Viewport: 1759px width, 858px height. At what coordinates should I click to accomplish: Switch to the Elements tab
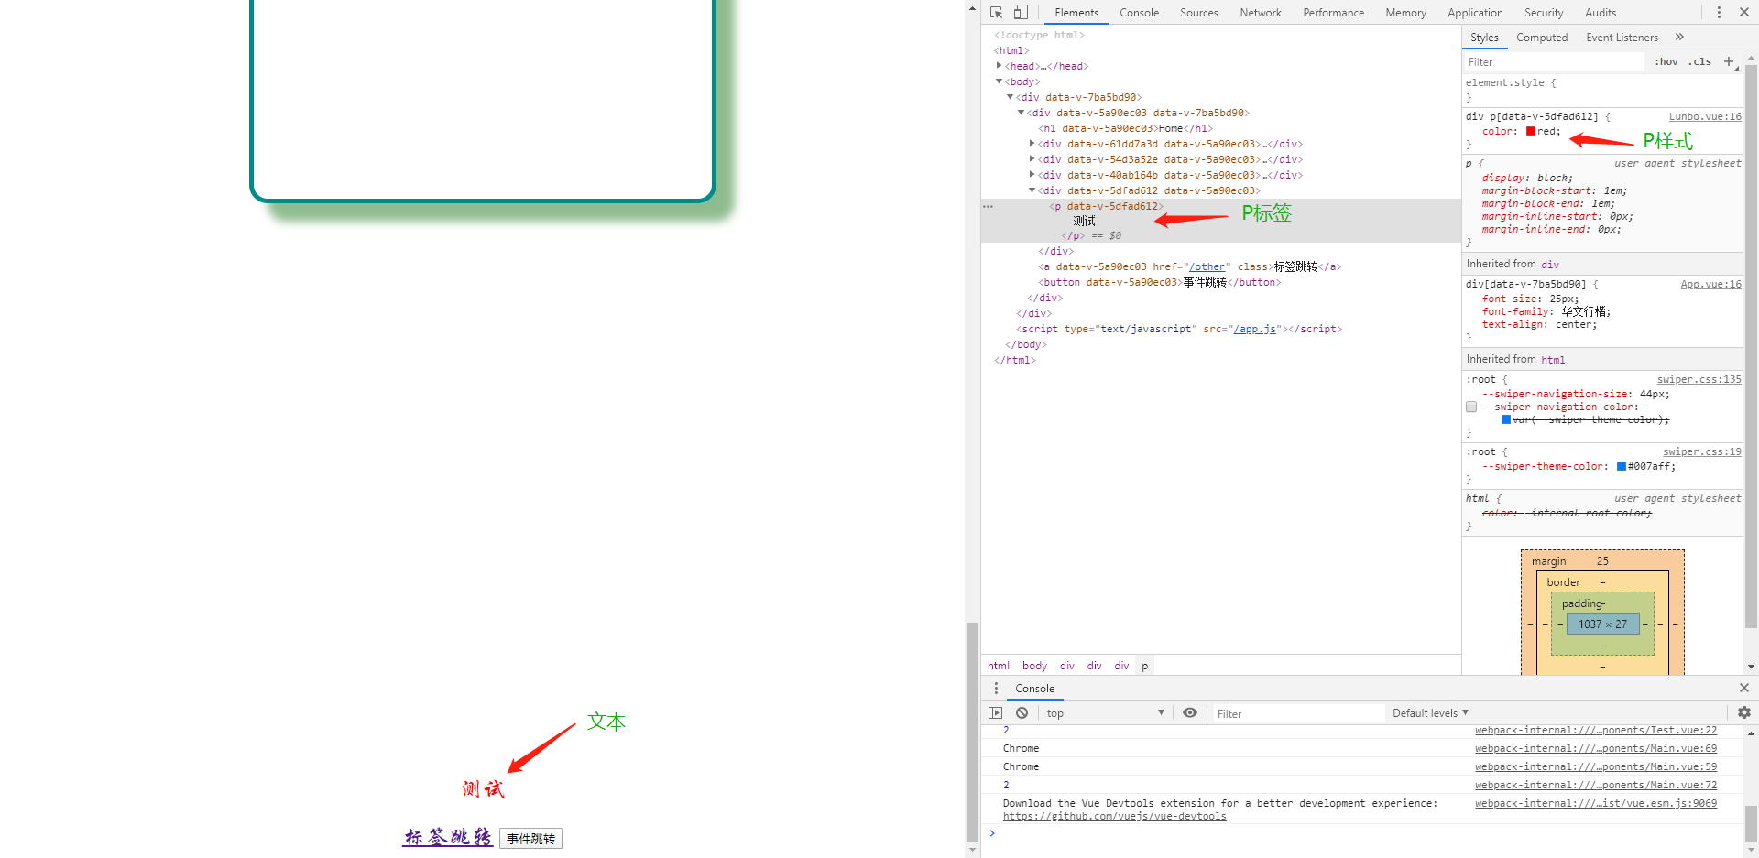[x=1076, y=13]
